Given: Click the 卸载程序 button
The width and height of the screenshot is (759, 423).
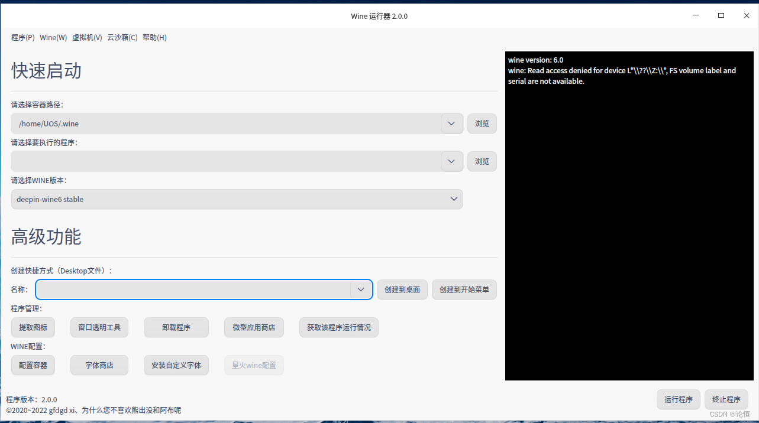Looking at the screenshot, I should click(x=176, y=327).
